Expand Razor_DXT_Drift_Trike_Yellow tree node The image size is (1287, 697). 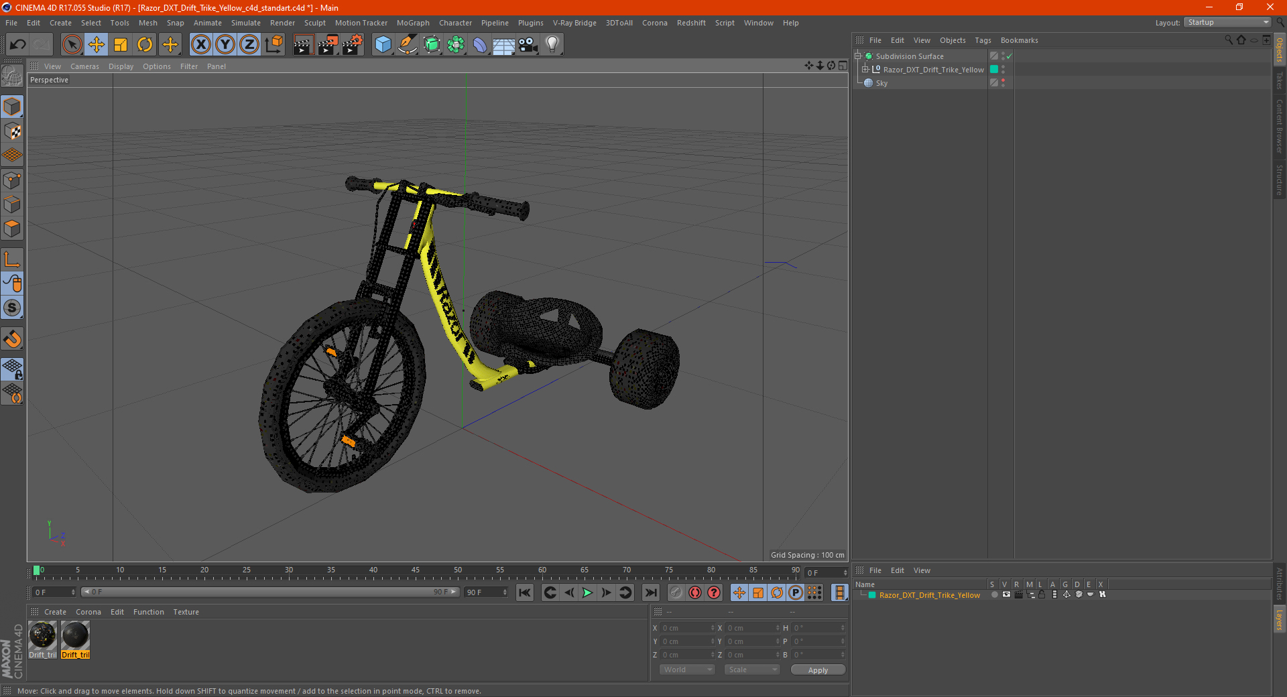pos(865,70)
